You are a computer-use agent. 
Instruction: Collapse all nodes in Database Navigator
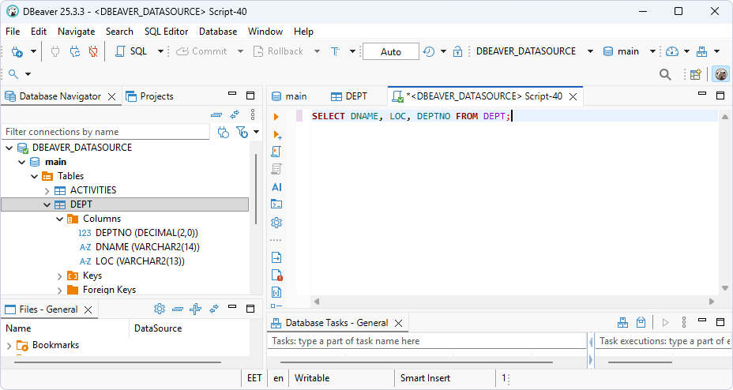(x=216, y=114)
